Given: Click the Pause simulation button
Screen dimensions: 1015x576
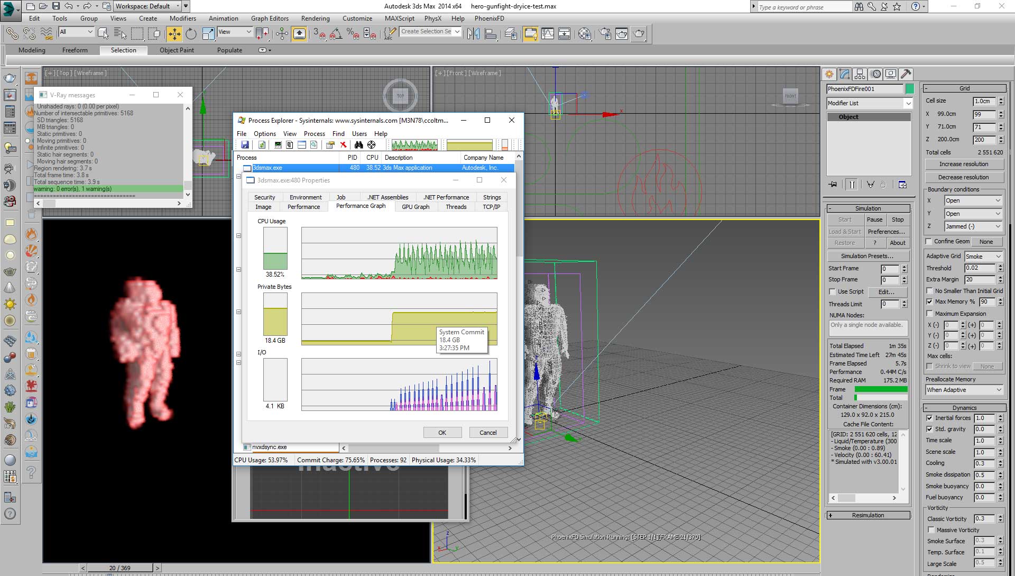Looking at the screenshot, I should click(874, 220).
